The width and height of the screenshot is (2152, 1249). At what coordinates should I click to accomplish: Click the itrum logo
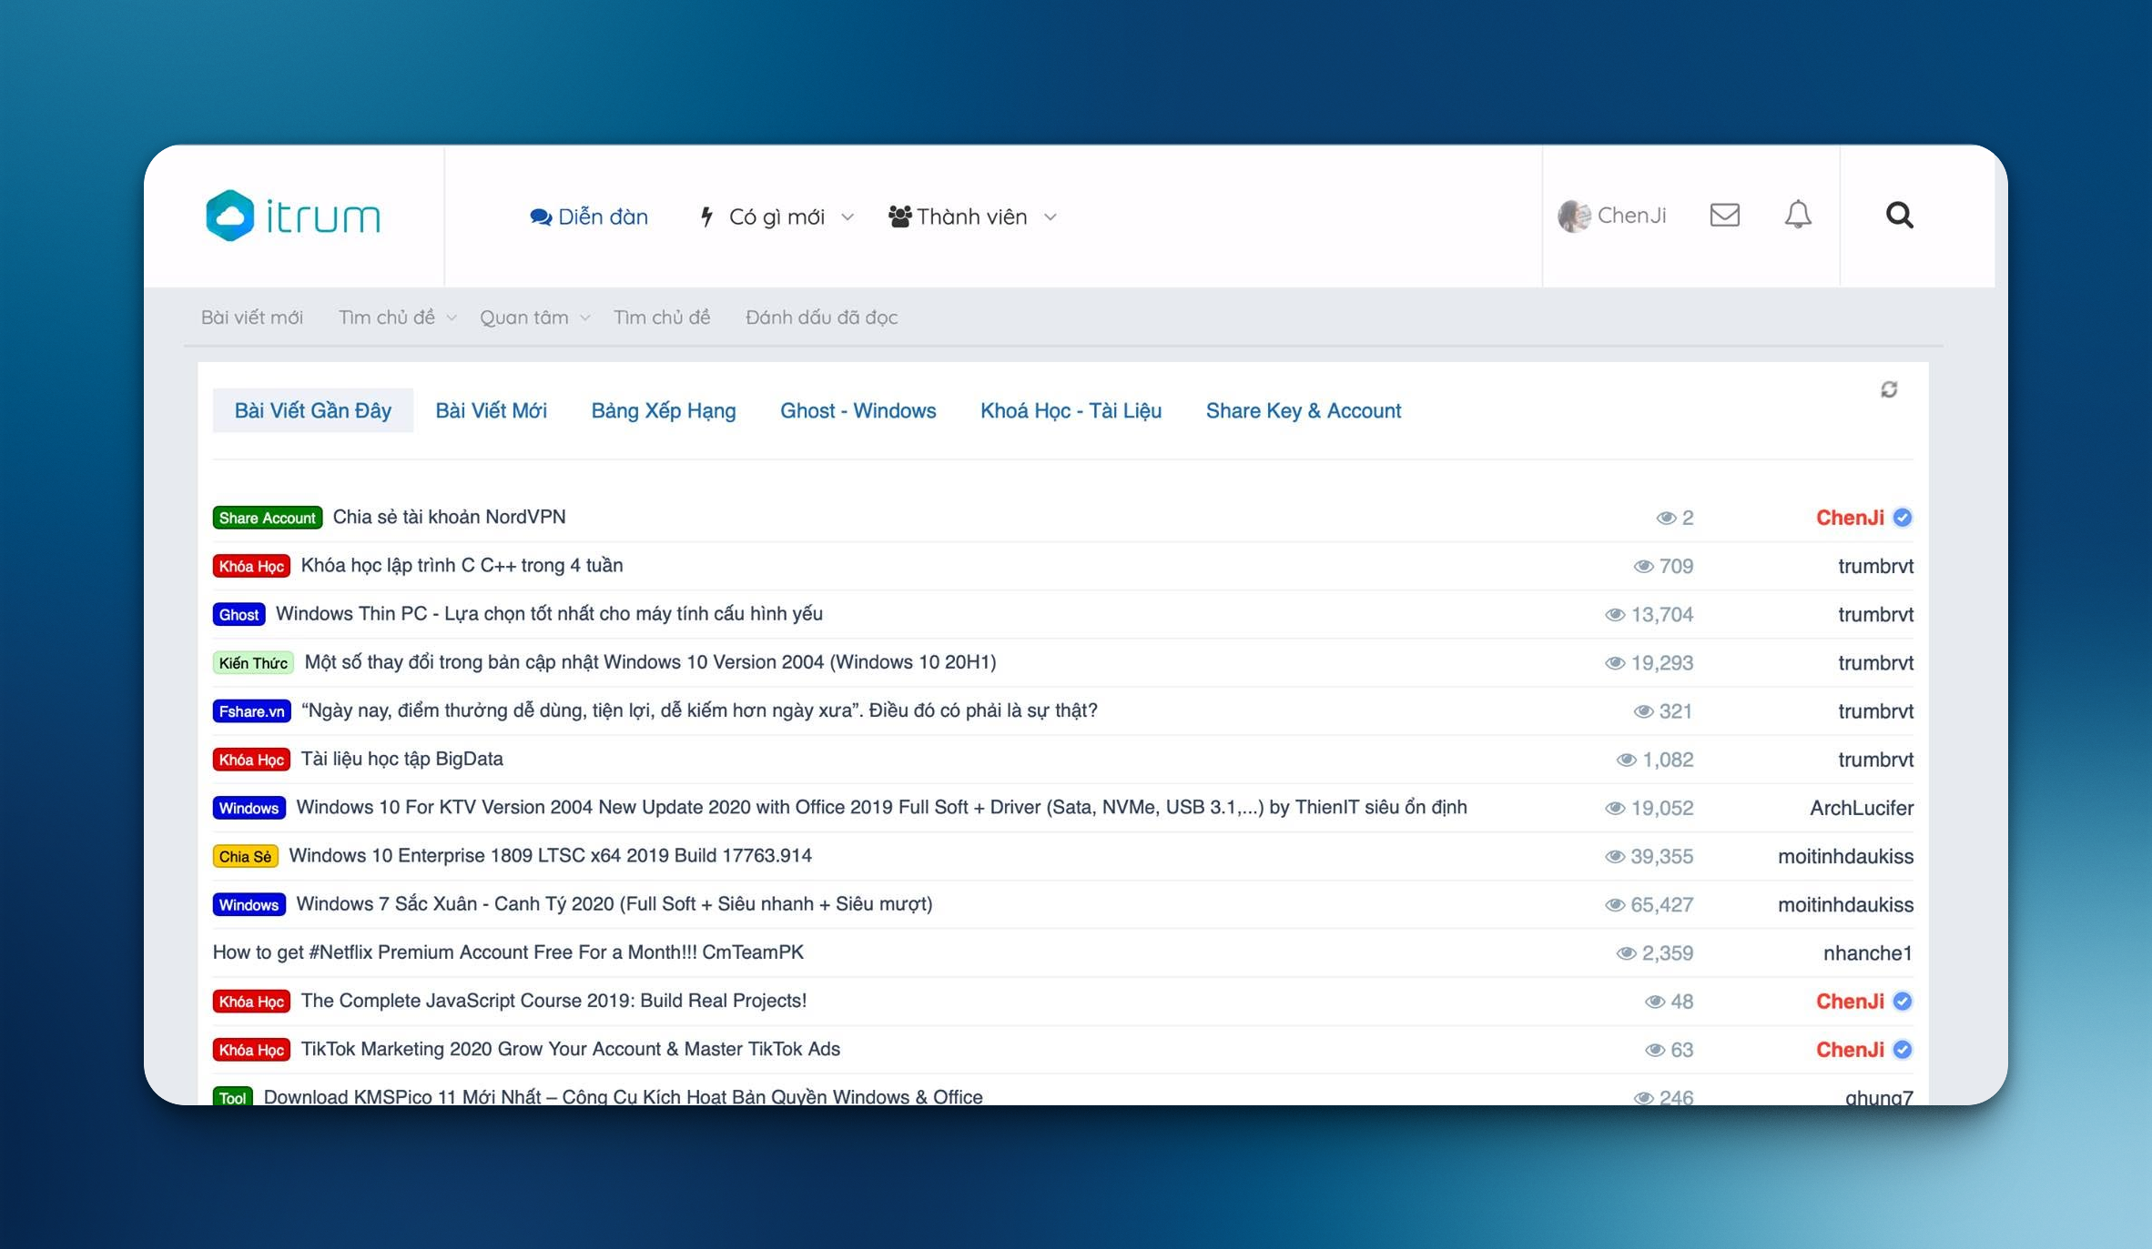[x=293, y=216]
